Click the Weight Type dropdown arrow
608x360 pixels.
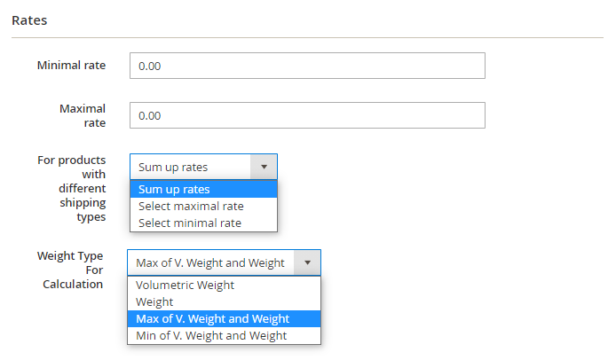point(307,262)
